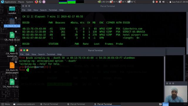Open View menu in back airodump terminal
188x106 pixels.
point(36,10)
